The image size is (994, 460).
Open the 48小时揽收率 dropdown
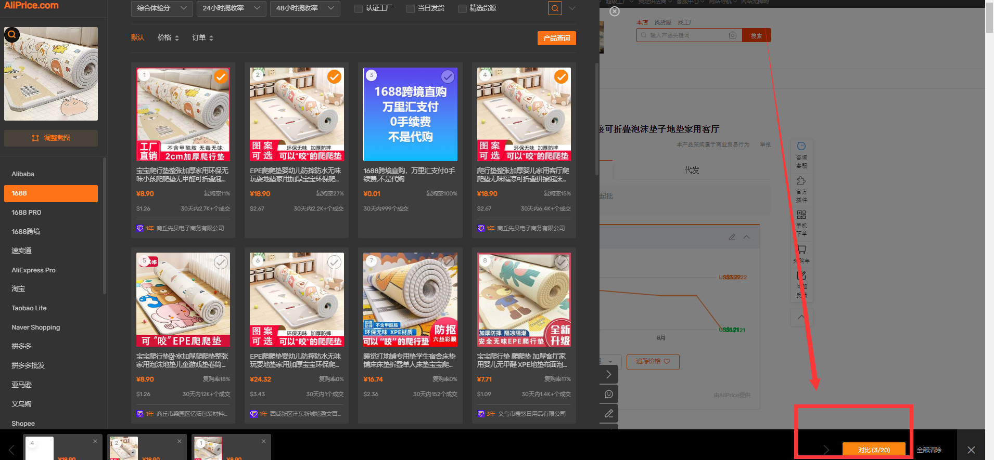(x=305, y=8)
